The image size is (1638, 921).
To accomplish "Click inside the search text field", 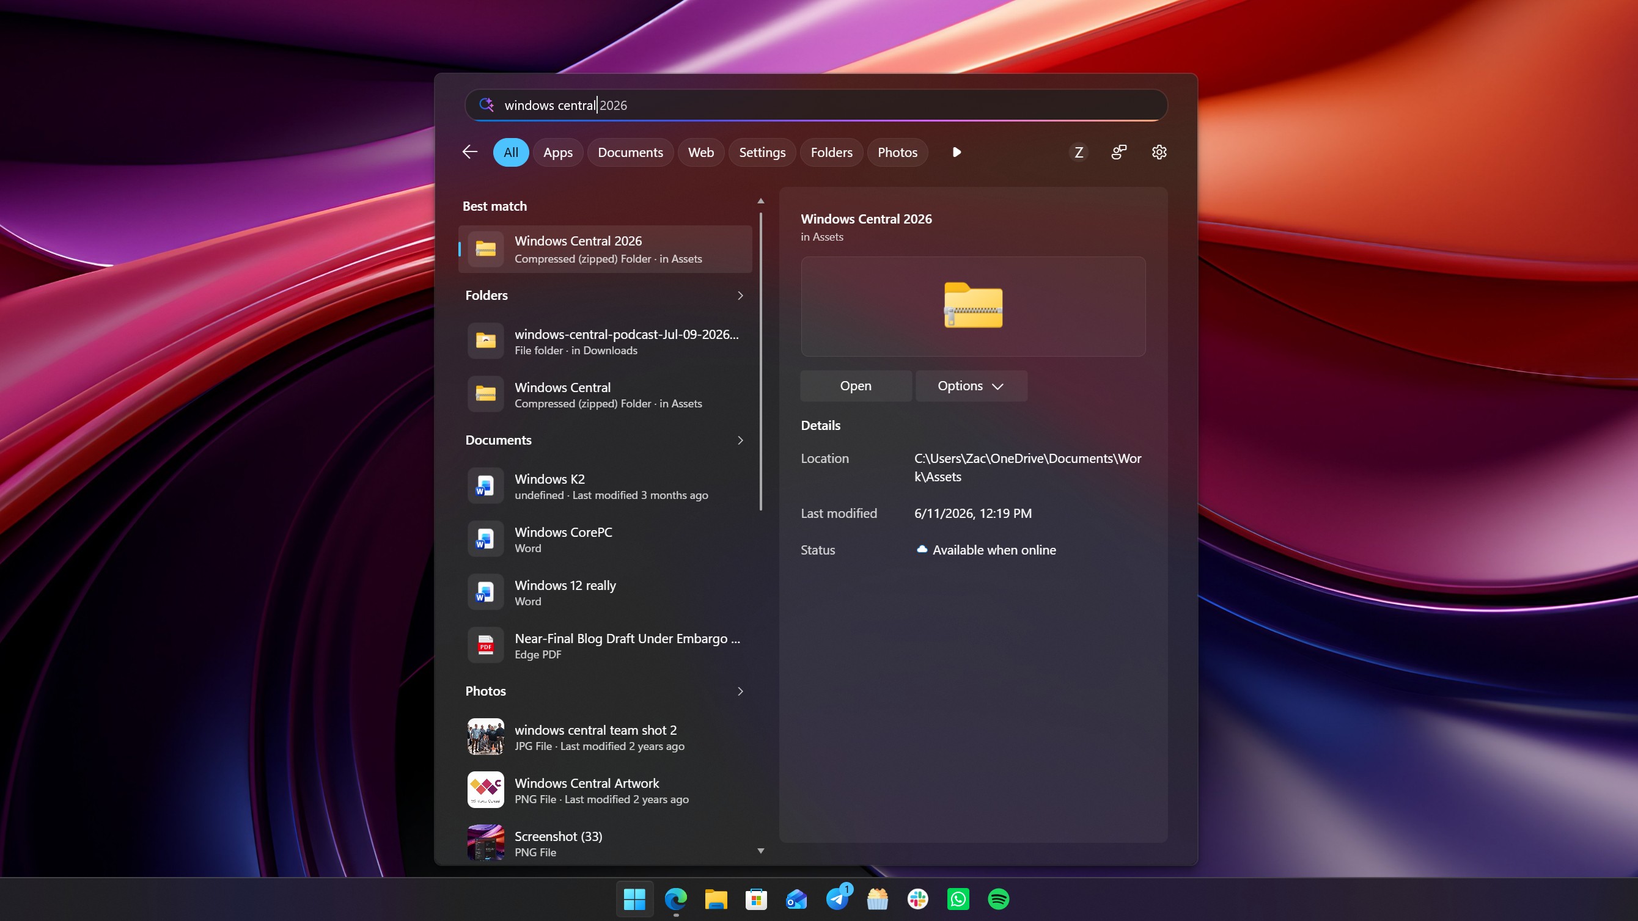I will coord(816,105).
